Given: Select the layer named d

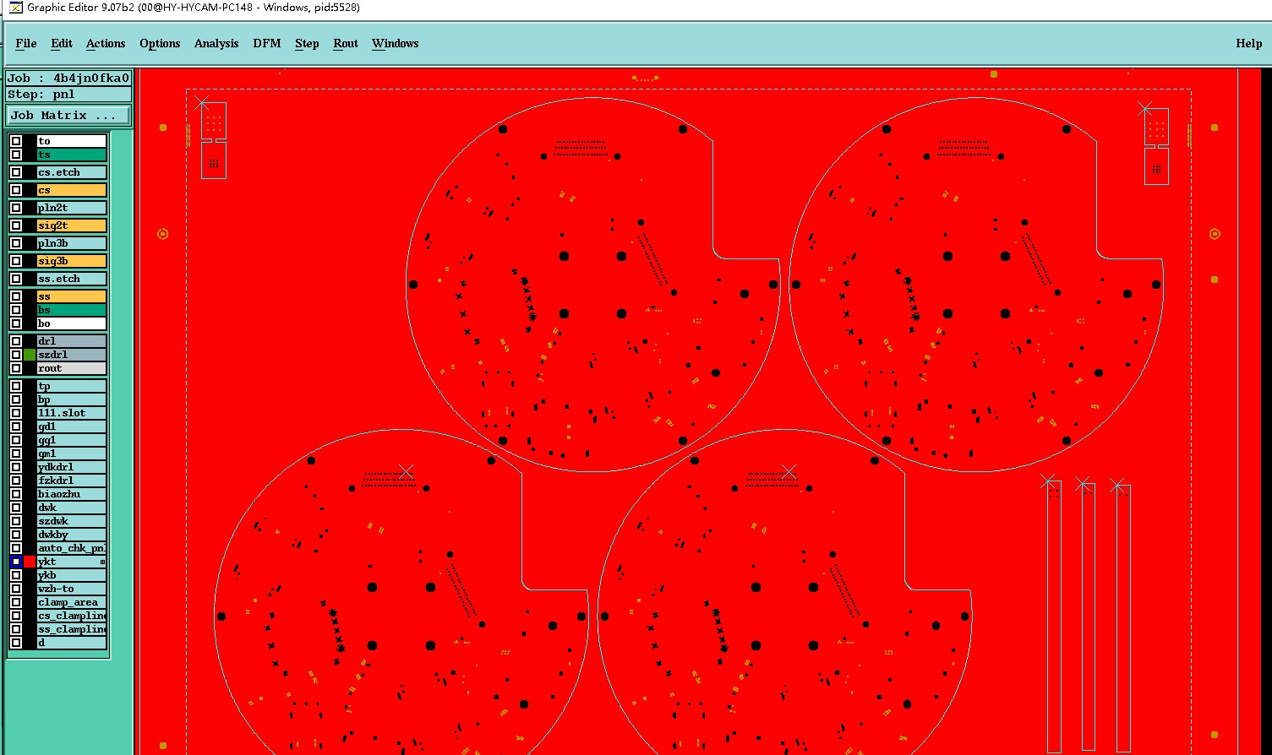Looking at the screenshot, I should coord(72,643).
